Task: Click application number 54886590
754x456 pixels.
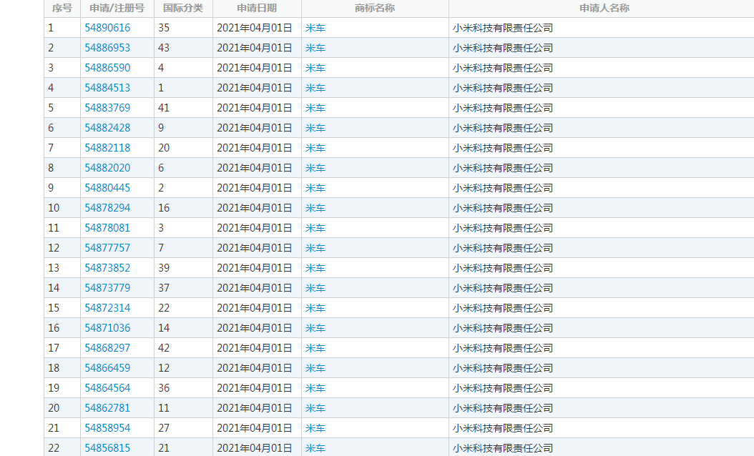Action: tap(107, 68)
